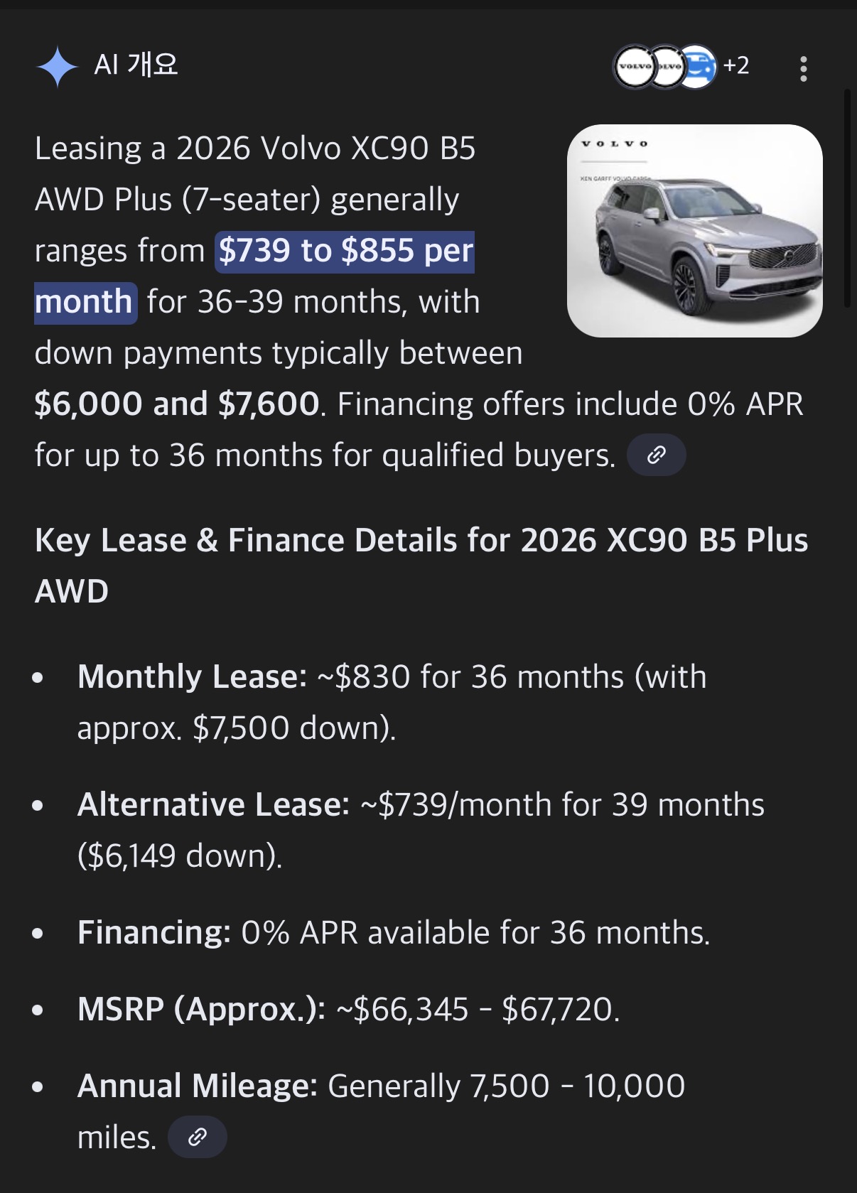This screenshot has height=1193, width=857.
Task: Open the second Volvo source favicon
Action: pyautogui.click(x=668, y=67)
